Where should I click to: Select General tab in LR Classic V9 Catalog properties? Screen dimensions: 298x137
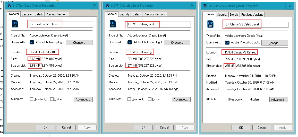coord(209,14)
